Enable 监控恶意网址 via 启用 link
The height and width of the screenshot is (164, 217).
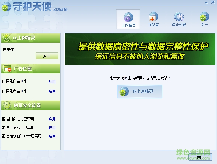tap(52, 128)
